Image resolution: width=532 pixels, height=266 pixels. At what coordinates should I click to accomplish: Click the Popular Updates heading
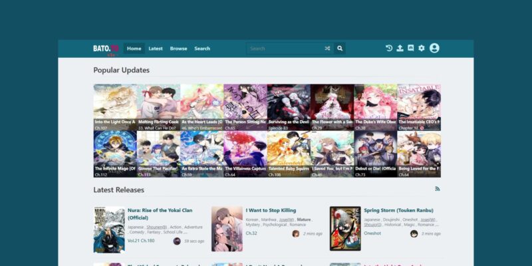pyautogui.click(x=122, y=70)
